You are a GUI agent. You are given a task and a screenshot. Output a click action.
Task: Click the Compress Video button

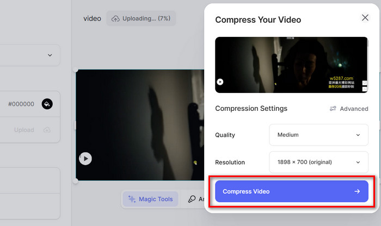291,191
